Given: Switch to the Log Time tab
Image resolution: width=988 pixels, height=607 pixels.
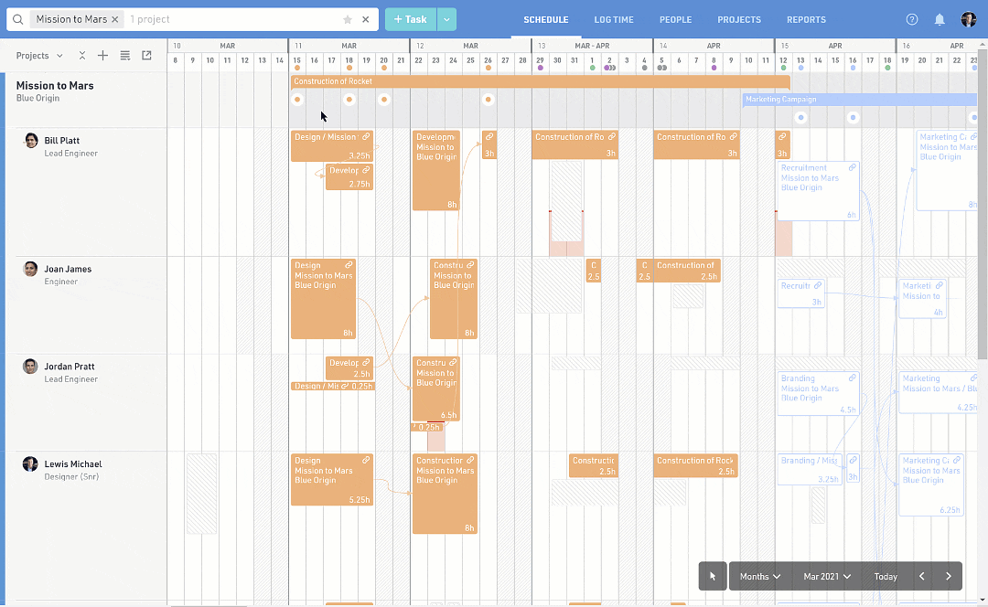Looking at the screenshot, I should pos(613,19).
